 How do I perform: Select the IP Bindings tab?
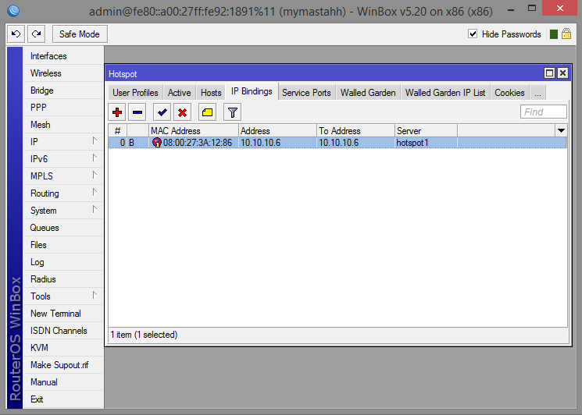click(252, 91)
